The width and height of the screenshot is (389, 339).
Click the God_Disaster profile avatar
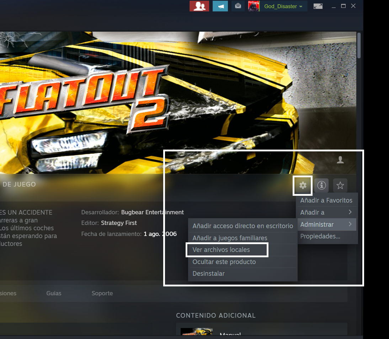(254, 6)
